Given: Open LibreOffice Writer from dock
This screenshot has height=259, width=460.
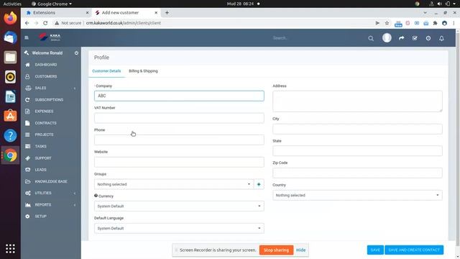Looking at the screenshot, I should (10, 96).
